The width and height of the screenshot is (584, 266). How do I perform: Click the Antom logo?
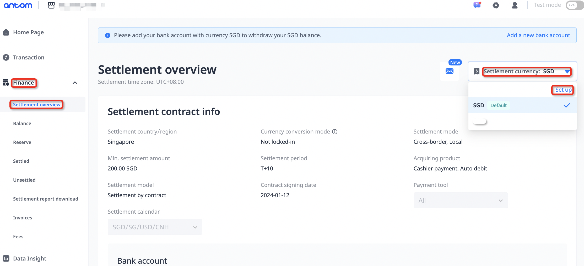[18, 5]
